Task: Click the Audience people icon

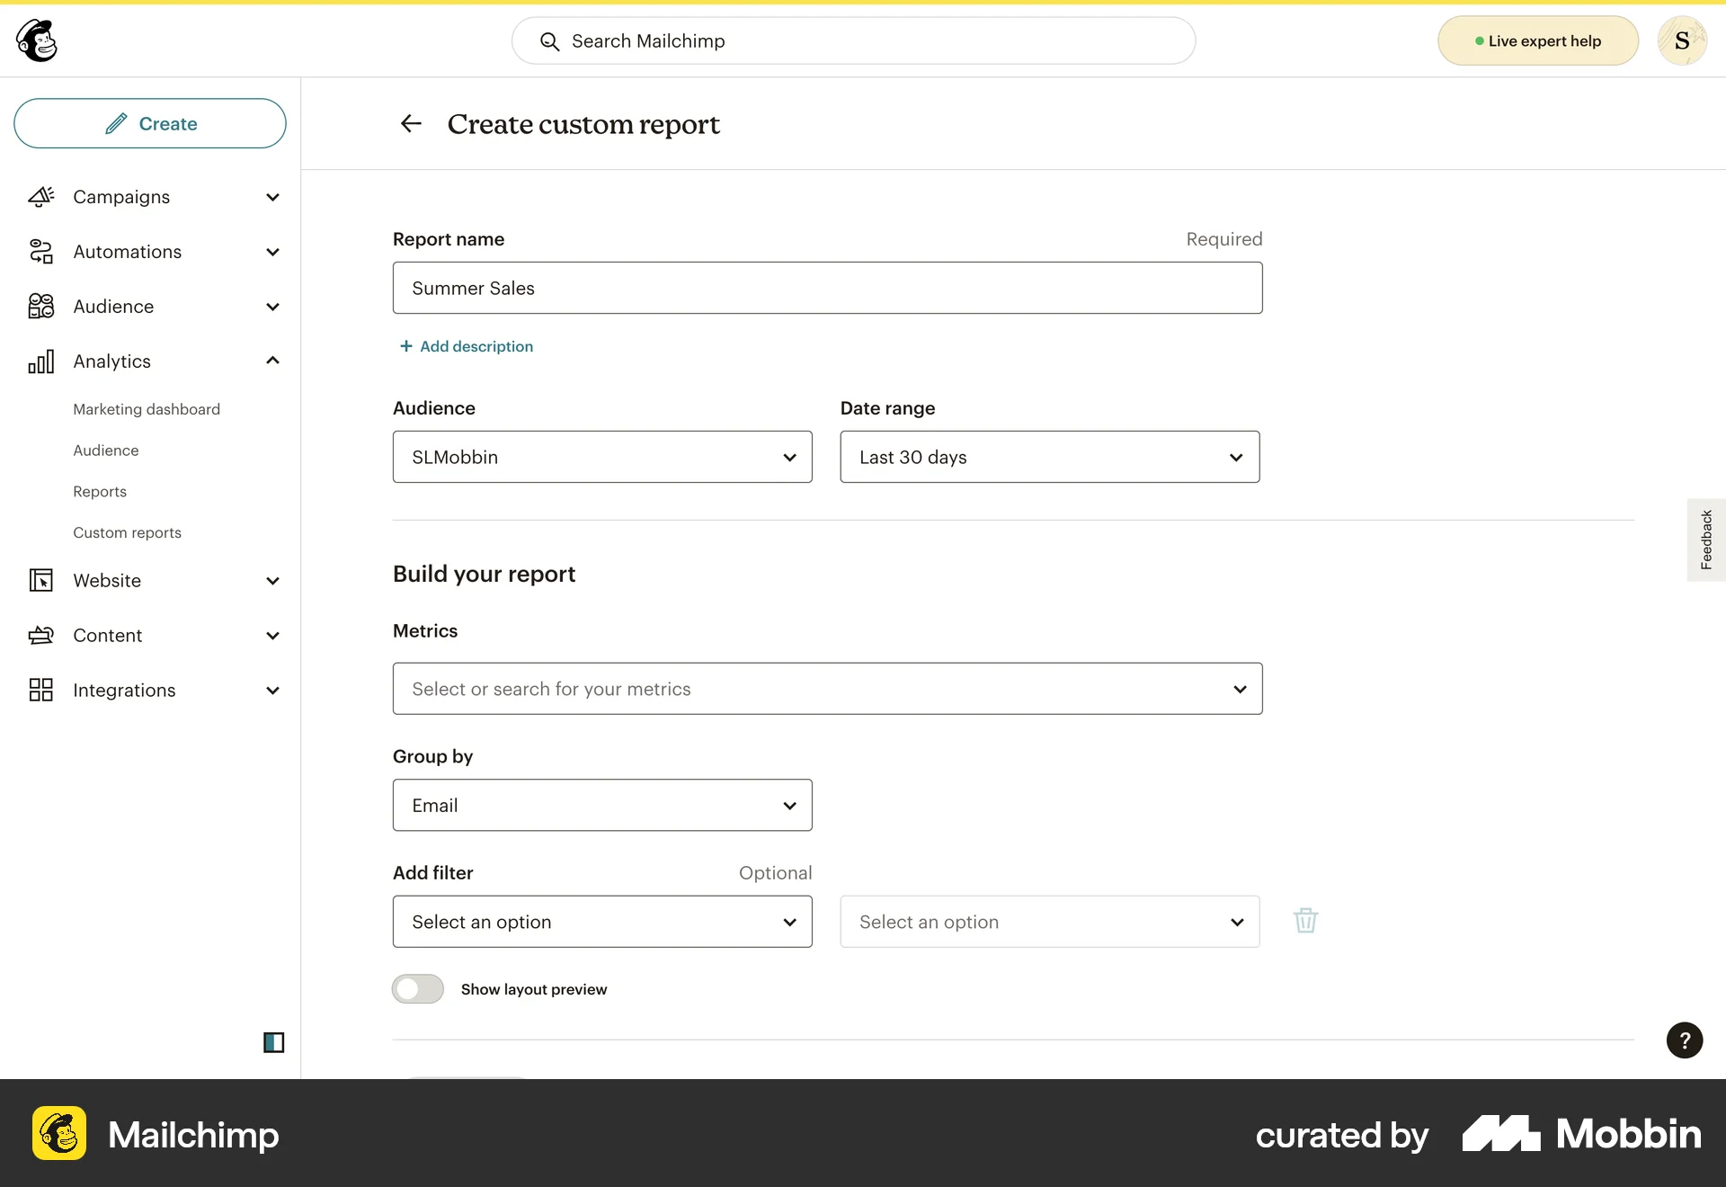Action: pos(41,307)
